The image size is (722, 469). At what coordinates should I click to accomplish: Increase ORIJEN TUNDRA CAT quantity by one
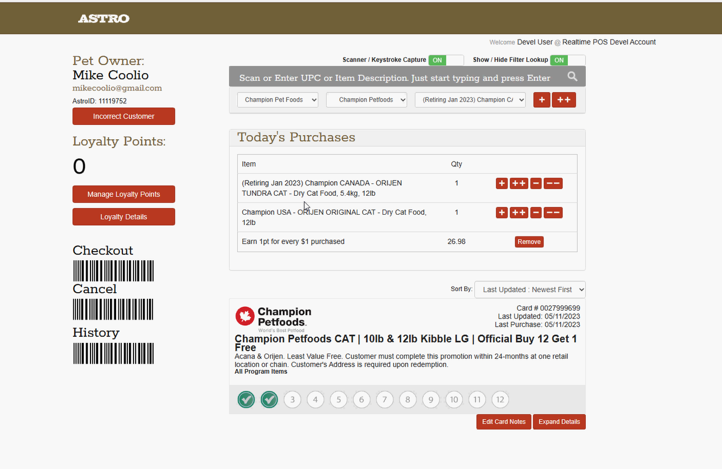(501, 183)
